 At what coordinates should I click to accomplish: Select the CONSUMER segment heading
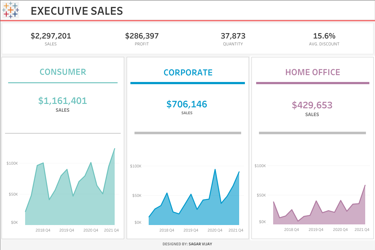click(63, 72)
